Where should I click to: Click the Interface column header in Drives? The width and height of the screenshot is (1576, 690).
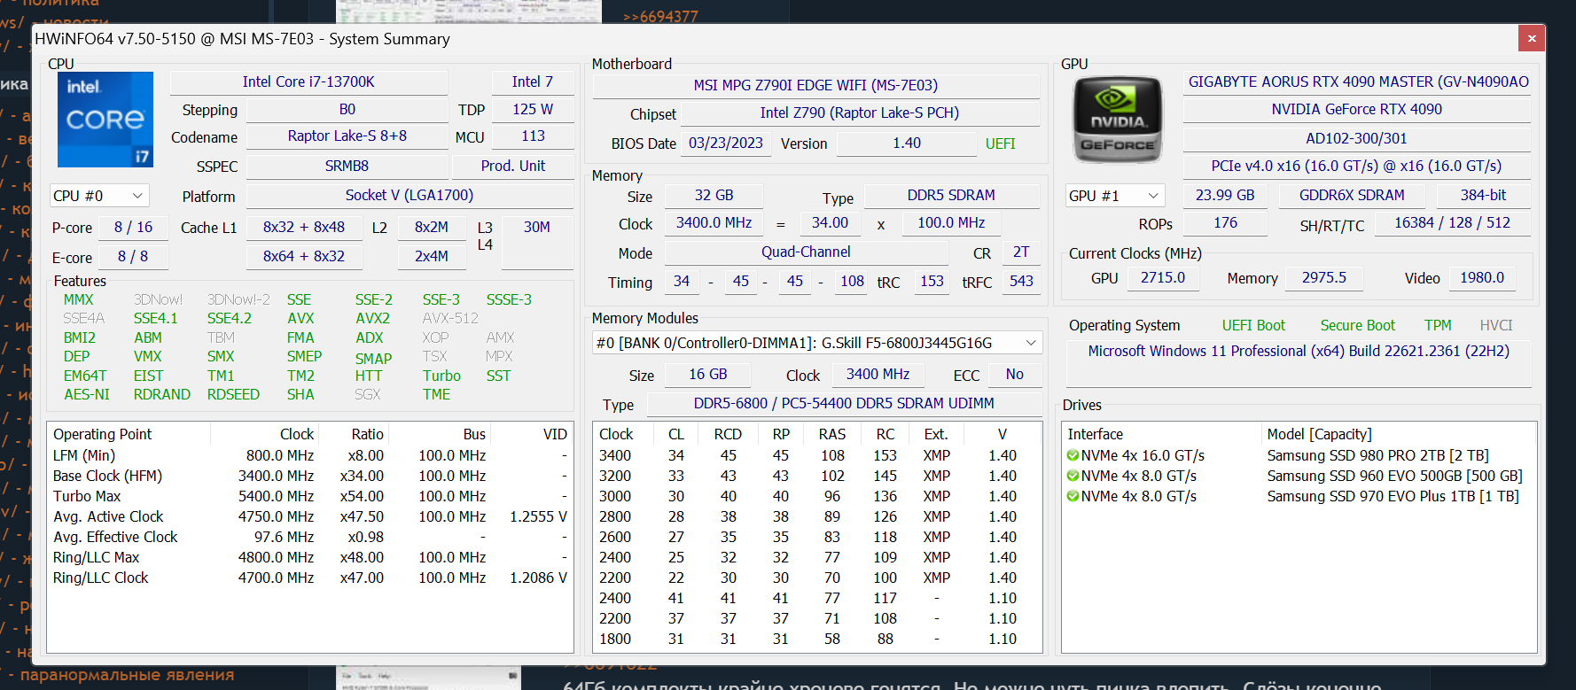pos(1095,434)
